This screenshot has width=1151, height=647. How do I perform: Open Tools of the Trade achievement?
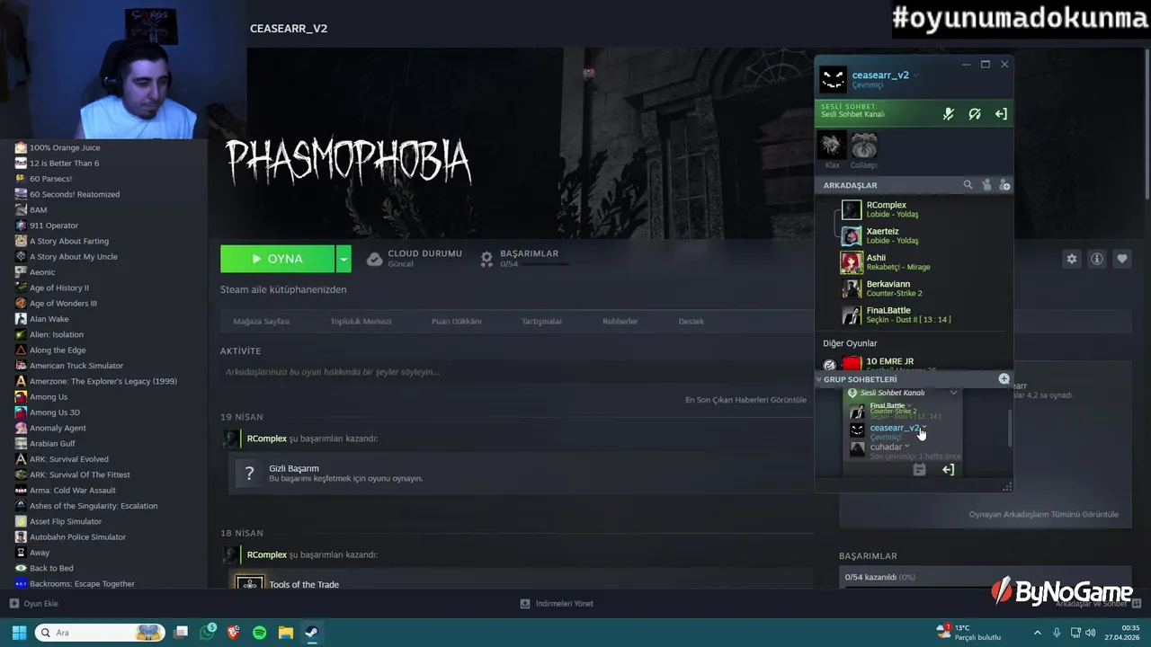click(304, 585)
